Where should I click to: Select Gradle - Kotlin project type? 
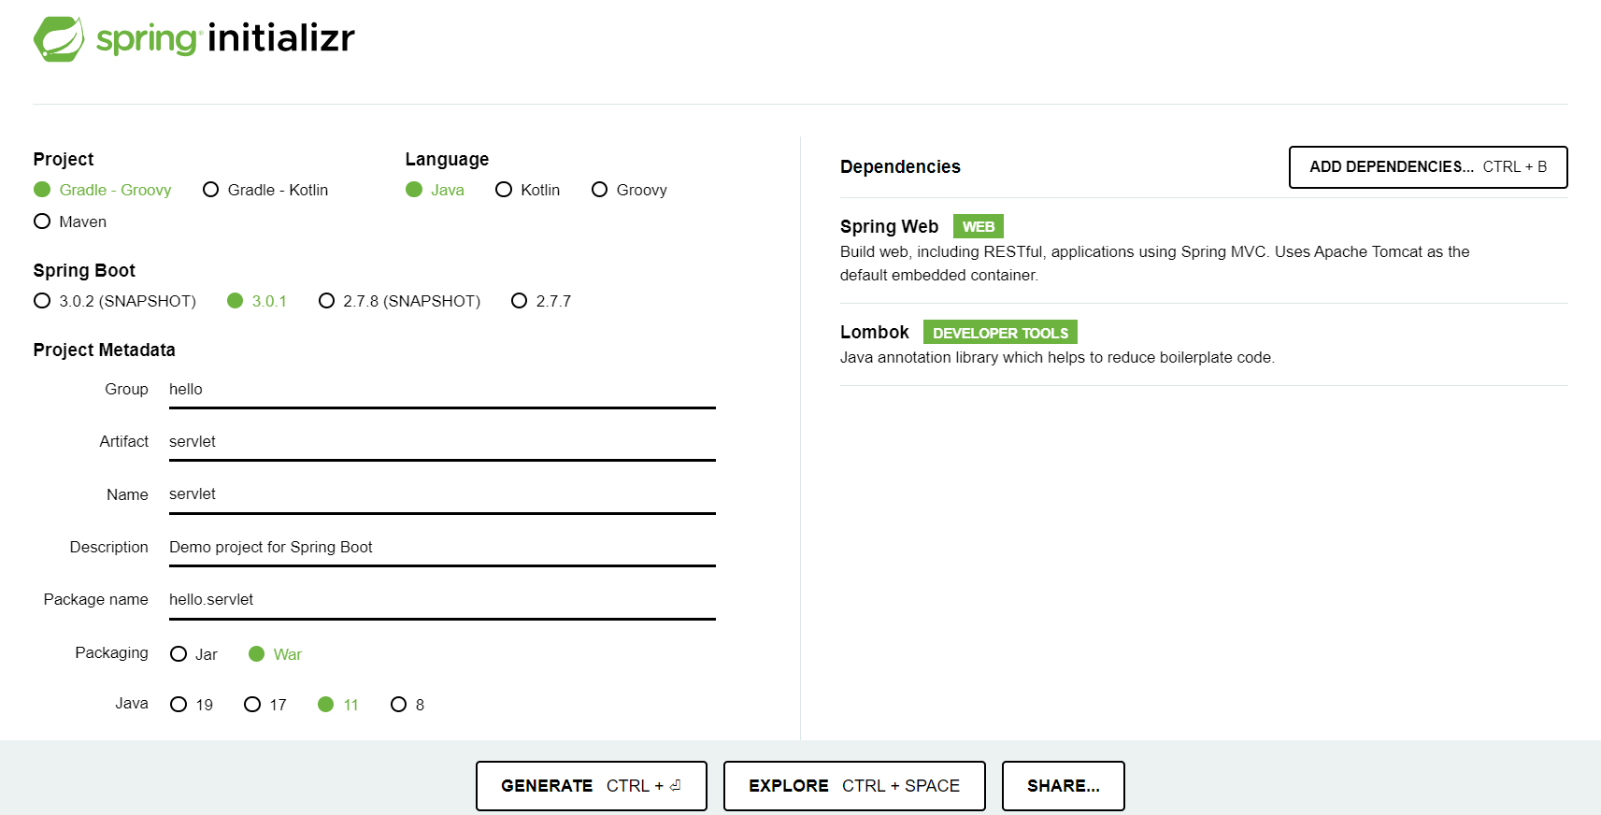click(265, 190)
